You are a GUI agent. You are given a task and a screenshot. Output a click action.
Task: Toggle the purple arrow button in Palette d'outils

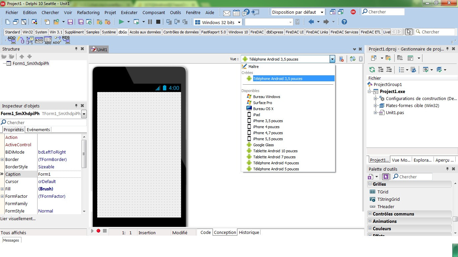386,177
